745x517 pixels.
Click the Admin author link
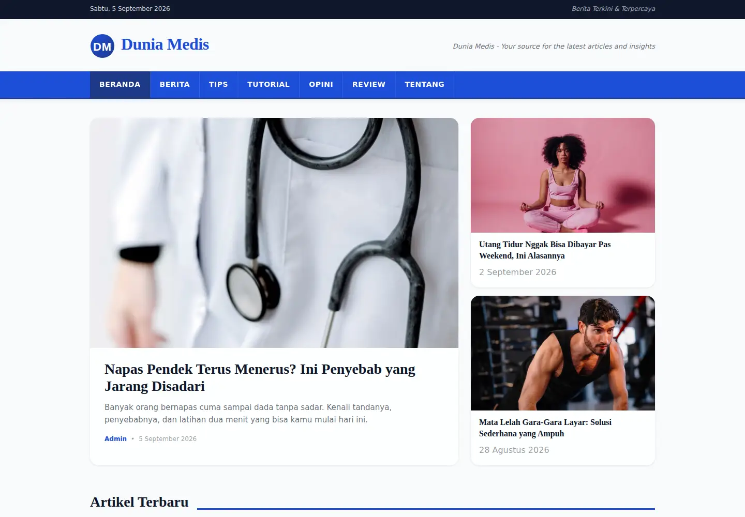tap(115, 438)
